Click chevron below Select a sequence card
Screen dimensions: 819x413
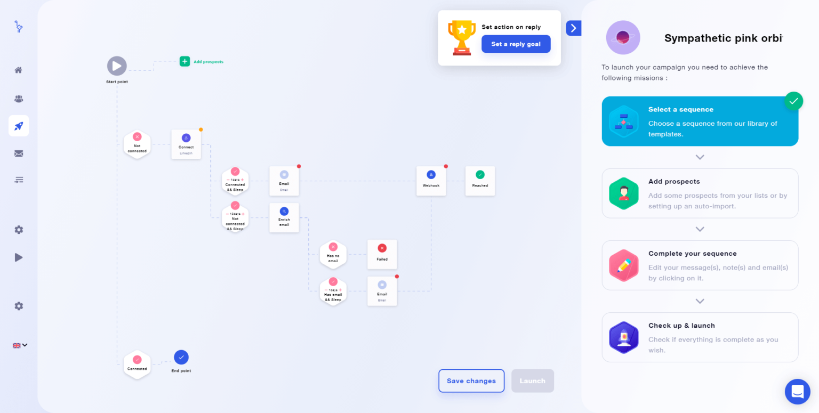(700, 157)
